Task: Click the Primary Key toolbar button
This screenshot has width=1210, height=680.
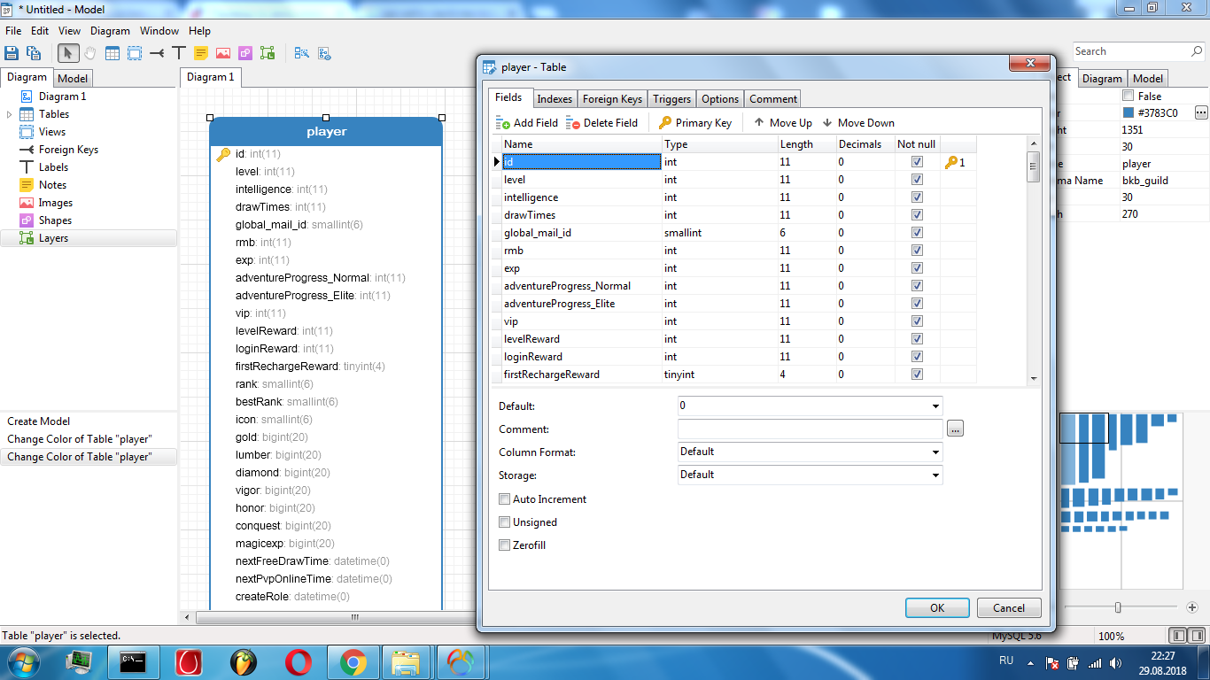Action: [695, 123]
